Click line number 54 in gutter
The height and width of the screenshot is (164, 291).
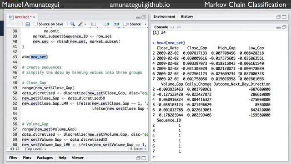click(15, 113)
